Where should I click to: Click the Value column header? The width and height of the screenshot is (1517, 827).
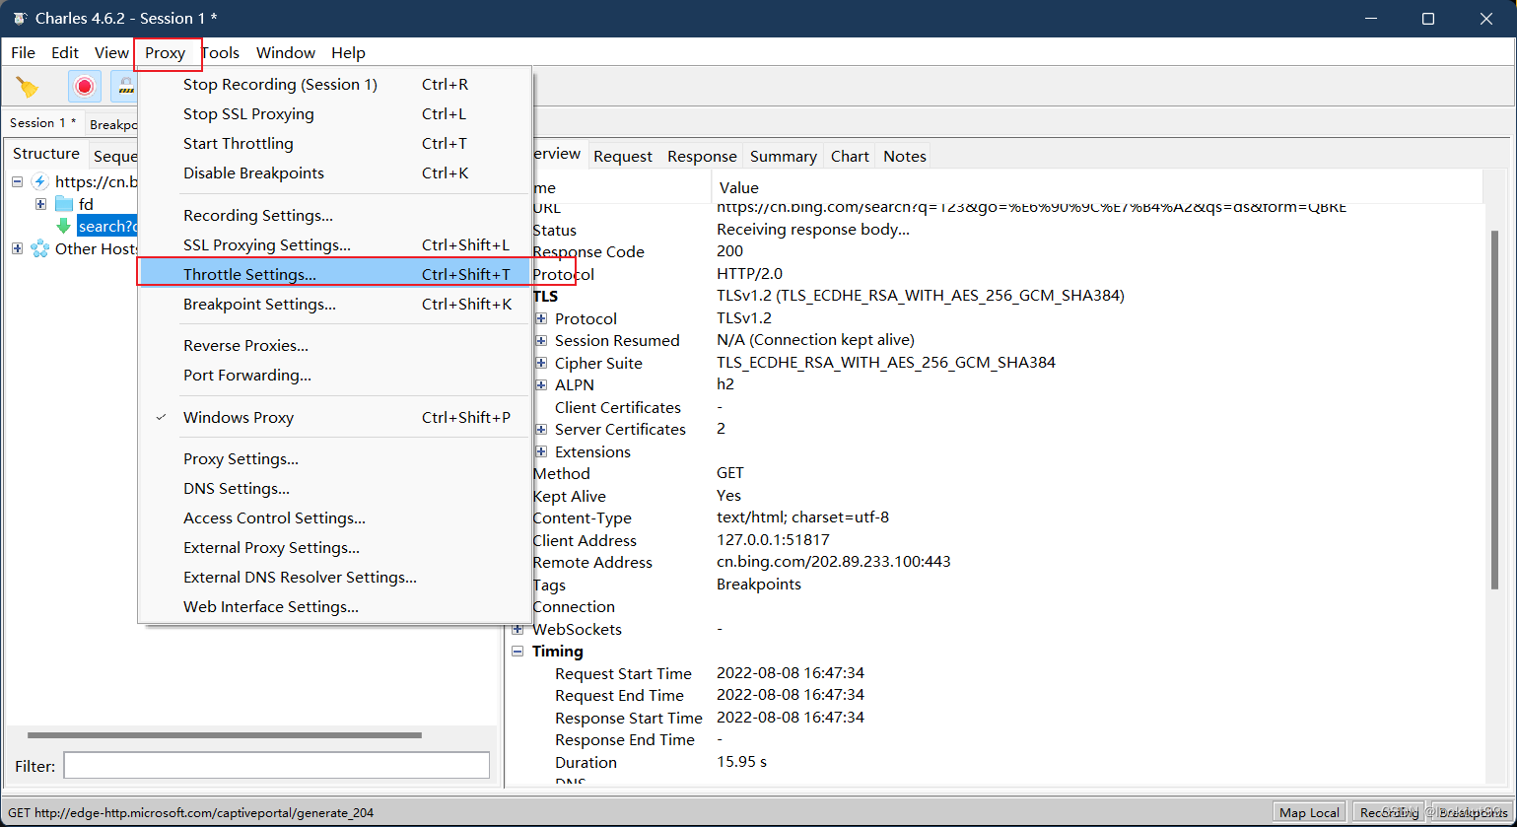point(1096,187)
